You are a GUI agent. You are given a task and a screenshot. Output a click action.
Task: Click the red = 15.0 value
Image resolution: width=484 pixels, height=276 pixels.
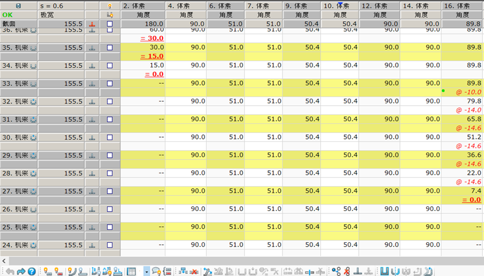click(x=152, y=56)
